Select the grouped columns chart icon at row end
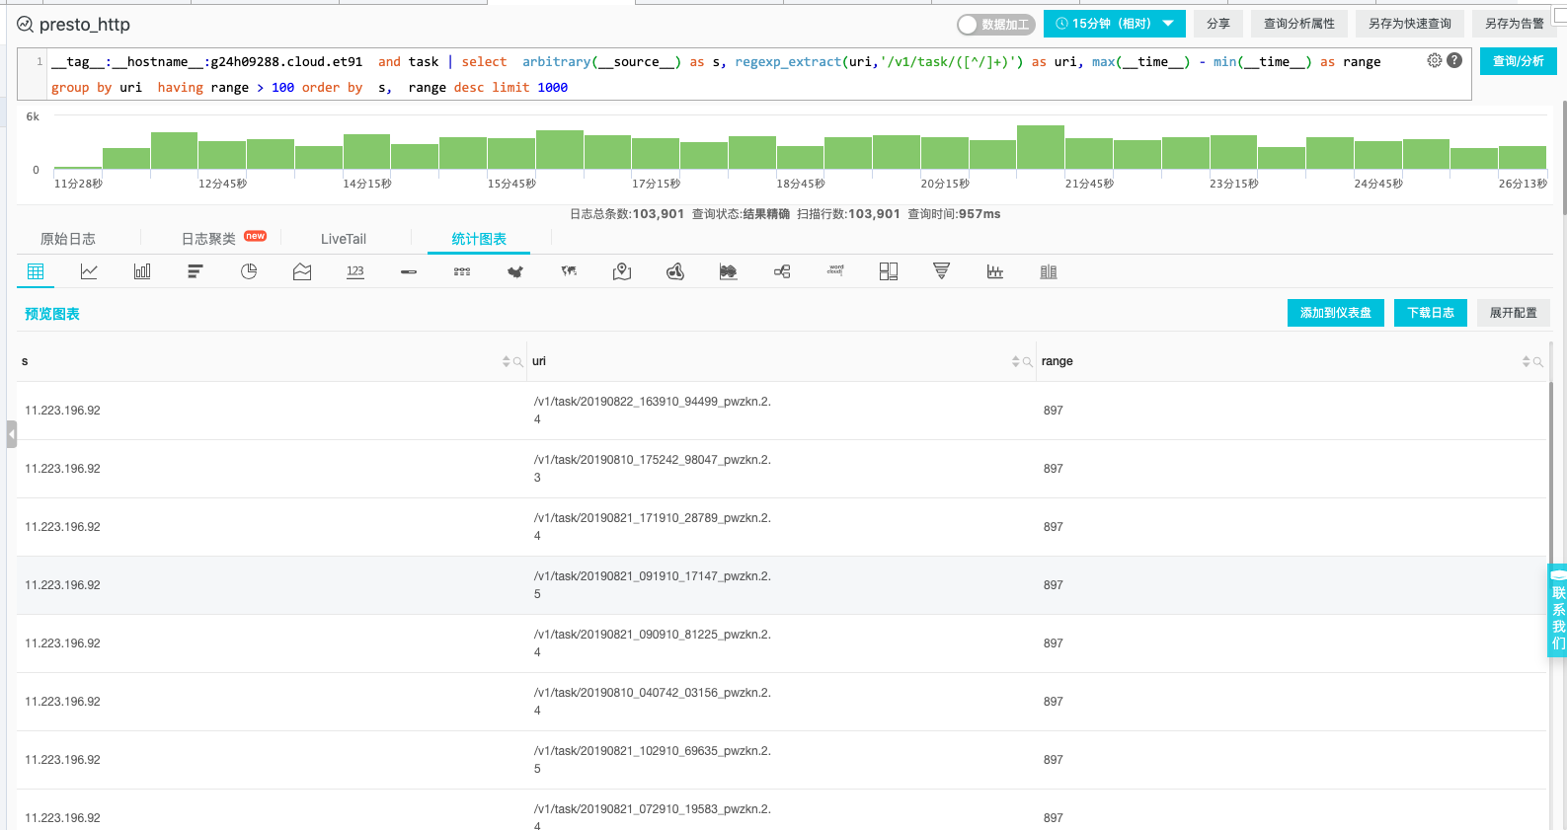Viewport: 1567px width, 830px height. click(x=1049, y=271)
